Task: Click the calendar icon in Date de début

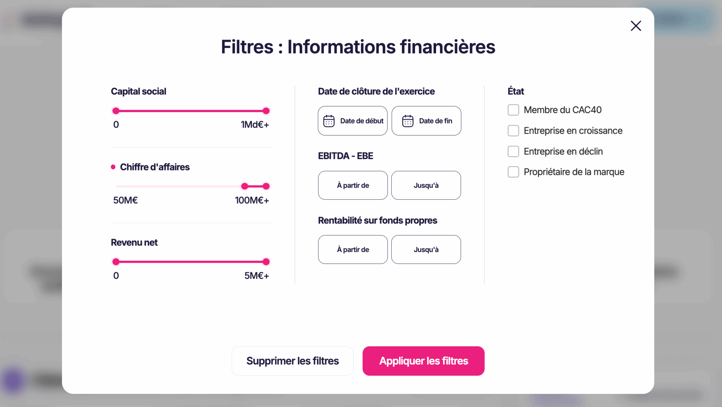Action: click(328, 121)
